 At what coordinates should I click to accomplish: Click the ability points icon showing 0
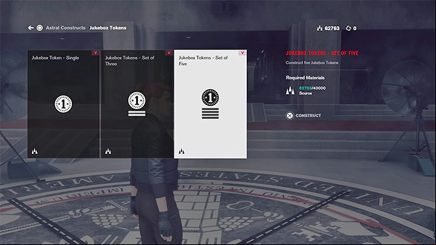coord(348,28)
